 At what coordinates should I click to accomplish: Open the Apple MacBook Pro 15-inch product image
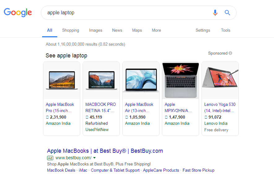(x=62, y=80)
